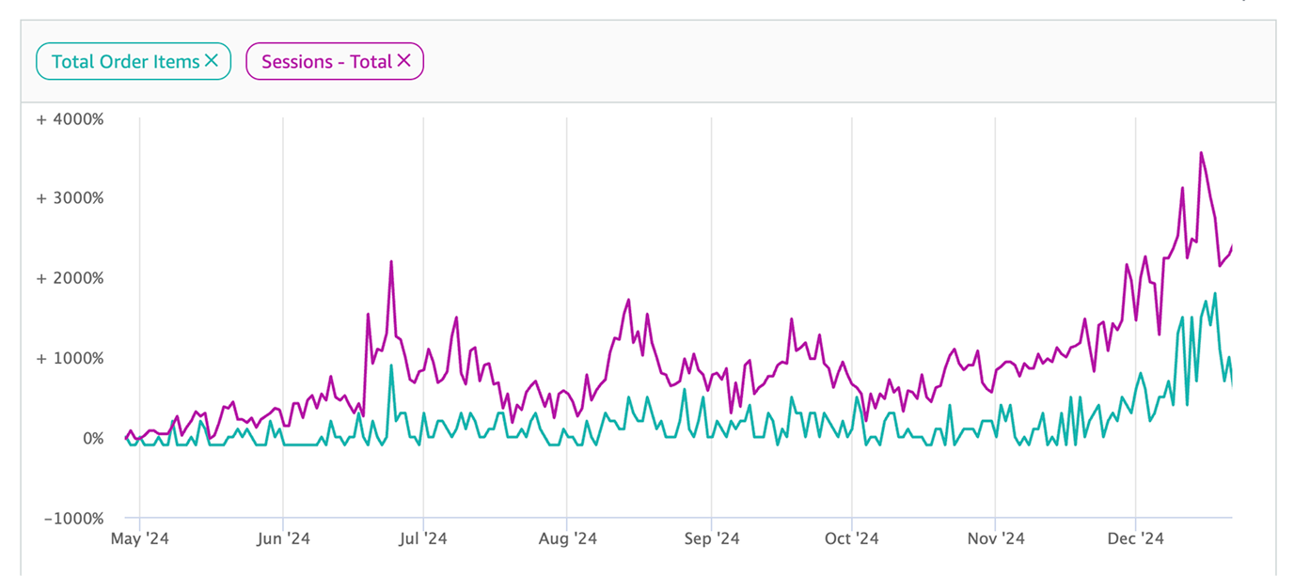
Task: Click the Sessions - Total chip label
Action: (x=326, y=62)
